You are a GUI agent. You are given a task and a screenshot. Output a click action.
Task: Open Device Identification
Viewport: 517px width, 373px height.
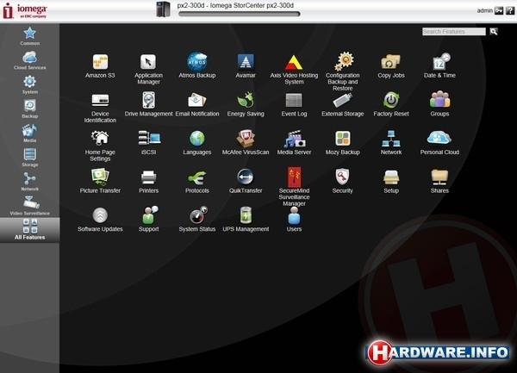[100, 108]
